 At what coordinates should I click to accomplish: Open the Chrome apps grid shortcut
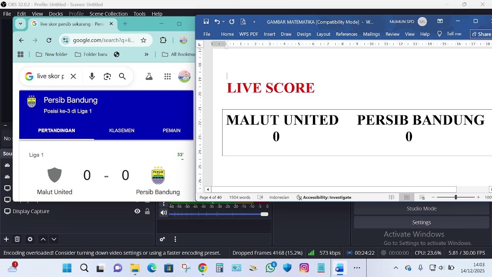pyautogui.click(x=21, y=54)
